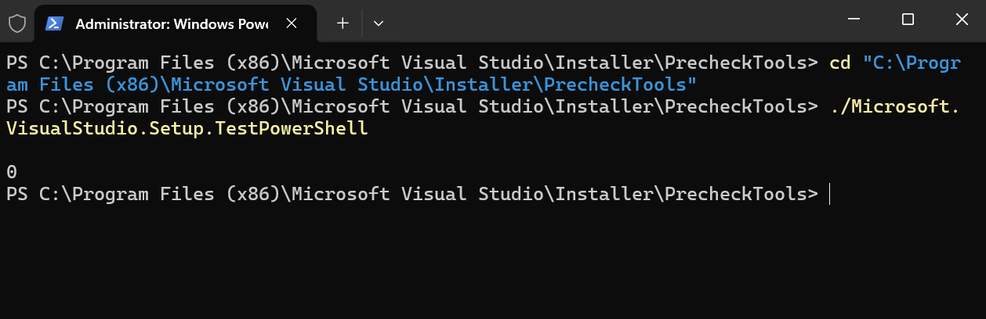The image size is (986, 319).
Task: Click the PowerShell icon in the tab
Action: pyautogui.click(x=54, y=23)
